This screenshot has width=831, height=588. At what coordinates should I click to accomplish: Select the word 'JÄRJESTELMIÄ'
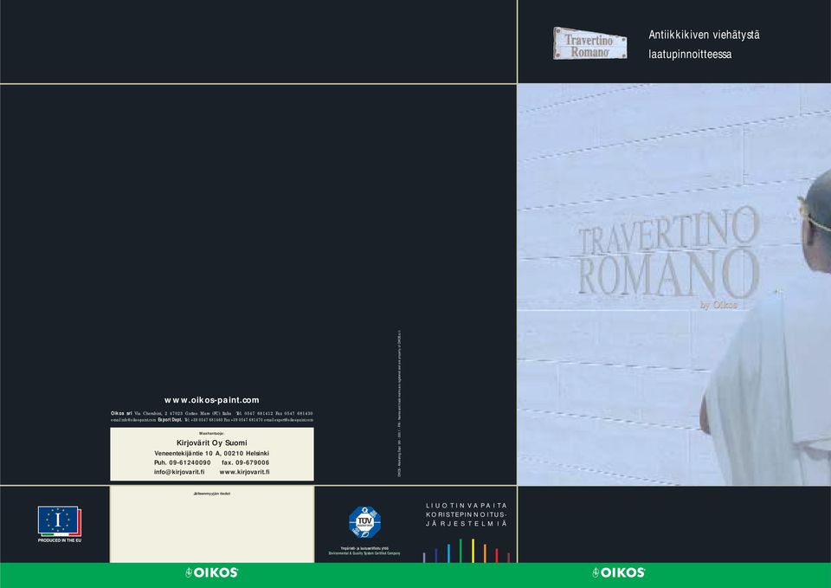tap(467, 524)
